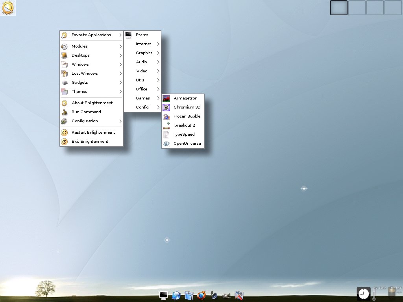Viewport: 403px width, 302px height.
Task: Expand the Configuration submenu arrow
Action: coord(120,121)
